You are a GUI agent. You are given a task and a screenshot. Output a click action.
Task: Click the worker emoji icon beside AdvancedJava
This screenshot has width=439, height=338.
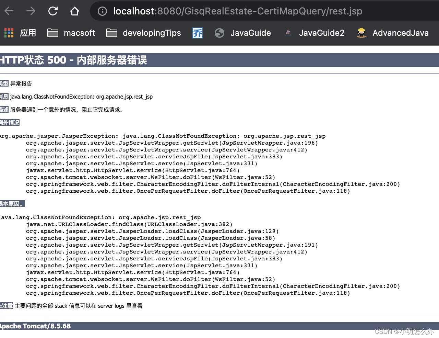[x=361, y=33]
